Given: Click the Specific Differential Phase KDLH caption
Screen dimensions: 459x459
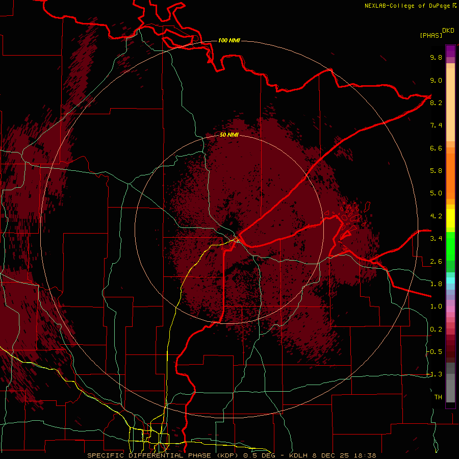Looking at the screenshot, I should tap(232, 455).
